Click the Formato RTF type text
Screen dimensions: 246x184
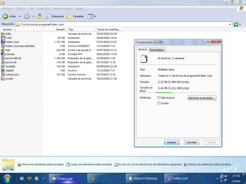click(75, 54)
